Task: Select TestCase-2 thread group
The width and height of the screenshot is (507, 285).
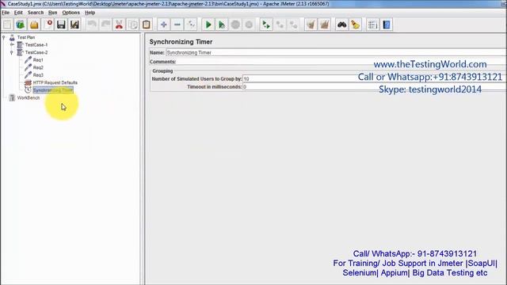Action: coord(36,52)
